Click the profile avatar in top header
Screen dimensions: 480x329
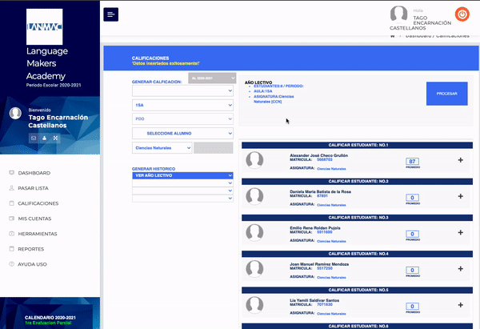398,14
